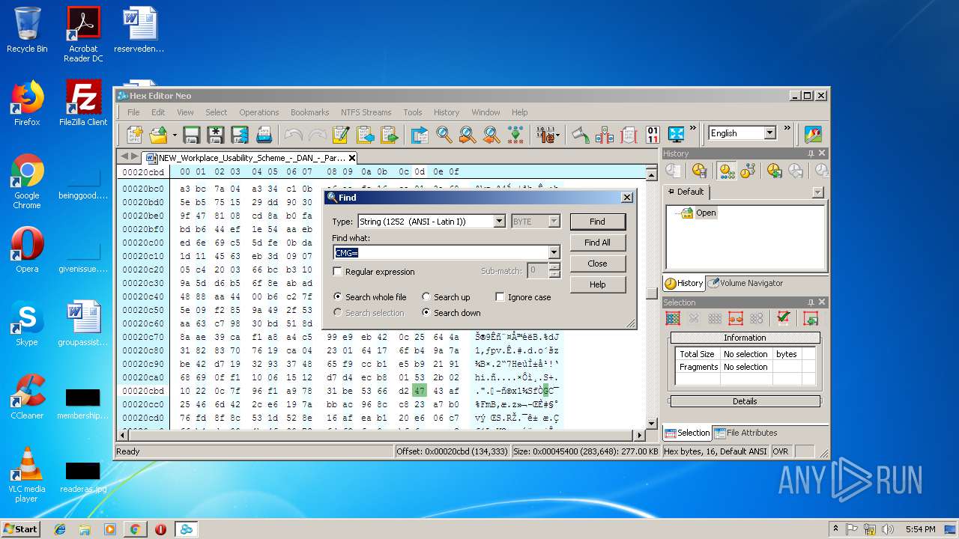Open the Bookmarks menu

tap(310, 112)
